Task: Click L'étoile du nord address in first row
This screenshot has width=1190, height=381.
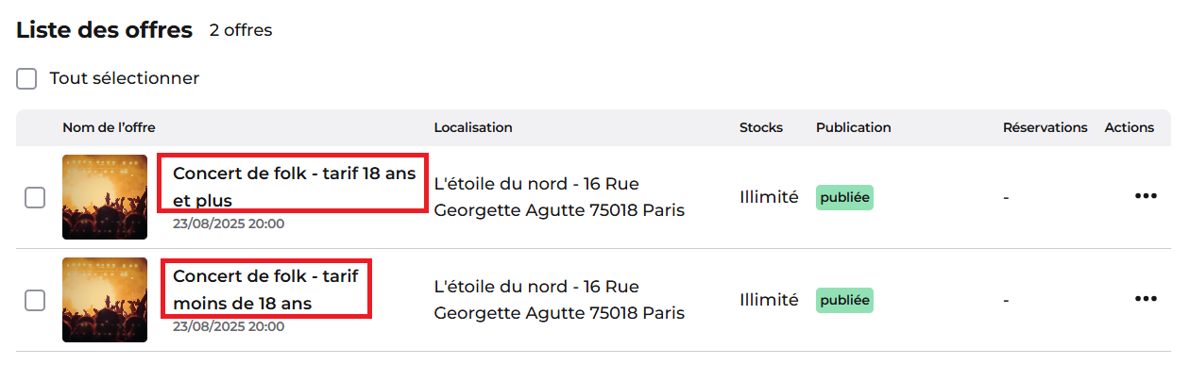Action: point(559,196)
